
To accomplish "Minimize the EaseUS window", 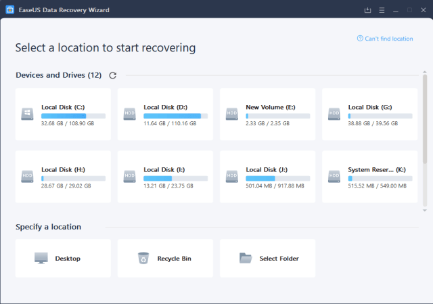I will click(x=396, y=10).
